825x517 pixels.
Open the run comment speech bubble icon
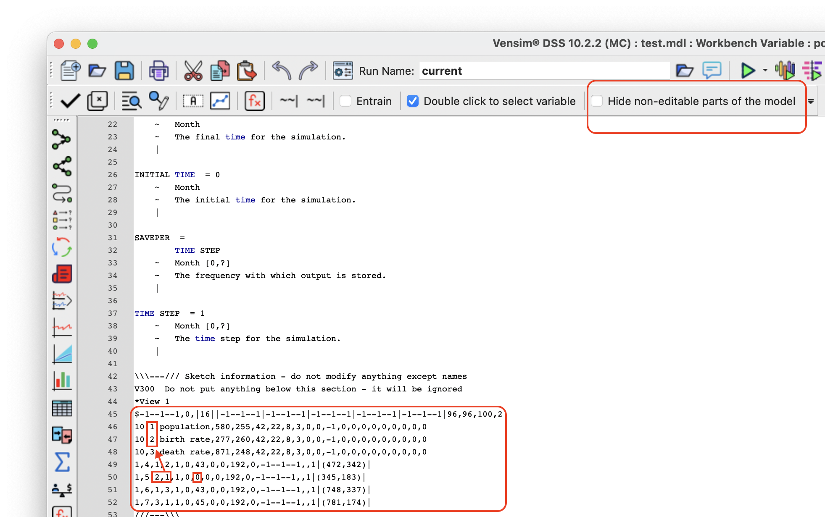712,71
